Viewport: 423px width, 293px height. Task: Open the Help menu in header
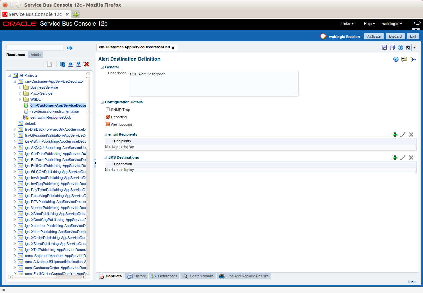pos(369,24)
